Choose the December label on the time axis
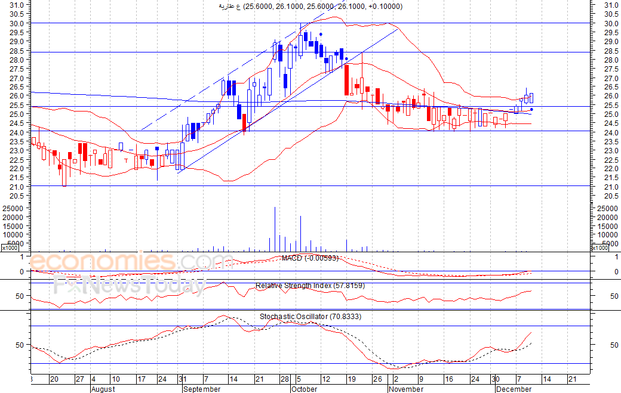The image size is (621, 393). (514, 389)
